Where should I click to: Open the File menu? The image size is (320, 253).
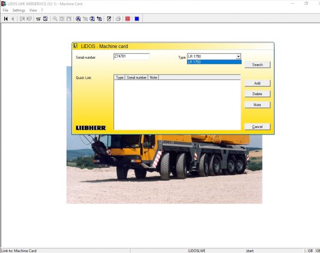click(x=5, y=10)
